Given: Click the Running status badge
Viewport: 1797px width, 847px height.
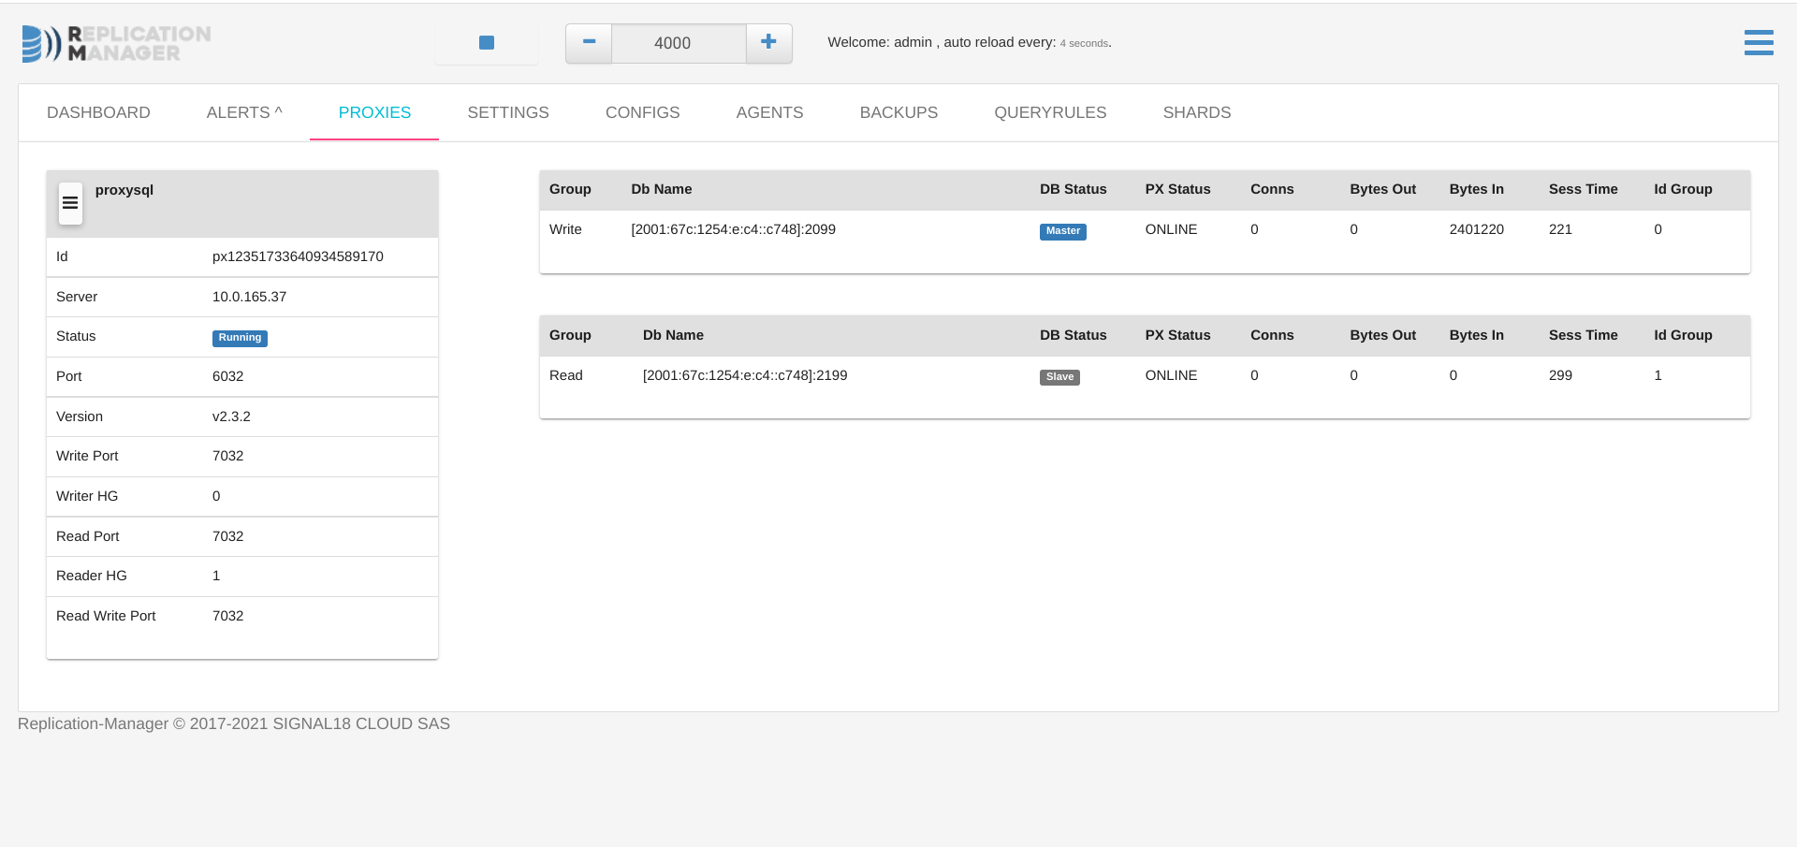Looking at the screenshot, I should coord(240,338).
